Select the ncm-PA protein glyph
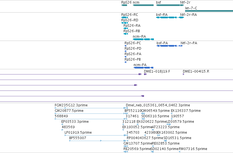Viewport: 233px width, 153px height. coord(143,68)
